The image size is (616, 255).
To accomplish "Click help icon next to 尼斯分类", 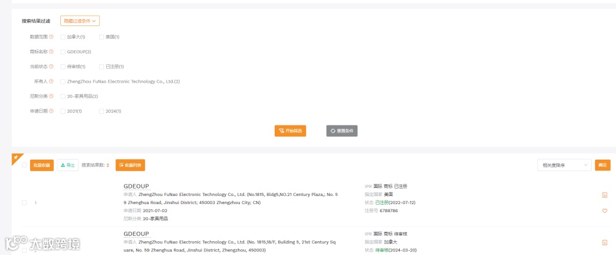I will tap(51, 97).
